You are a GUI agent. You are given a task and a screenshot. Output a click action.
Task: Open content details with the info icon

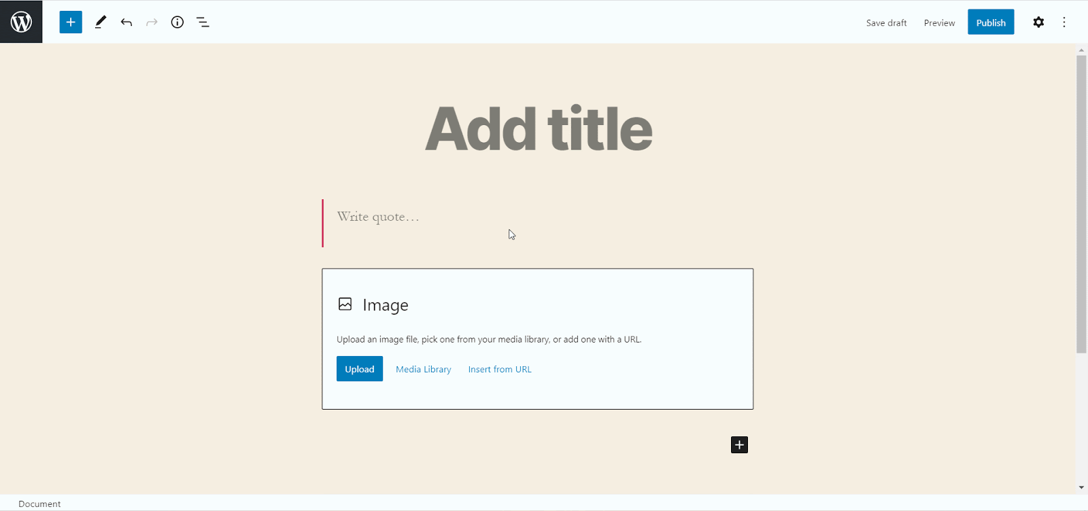pos(177,22)
